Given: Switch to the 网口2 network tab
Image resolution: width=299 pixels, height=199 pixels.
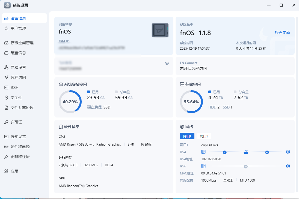Looking at the screenshot, I should point(204,136).
